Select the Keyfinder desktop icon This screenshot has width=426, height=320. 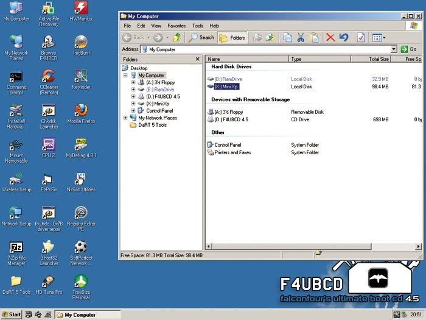coord(81,79)
